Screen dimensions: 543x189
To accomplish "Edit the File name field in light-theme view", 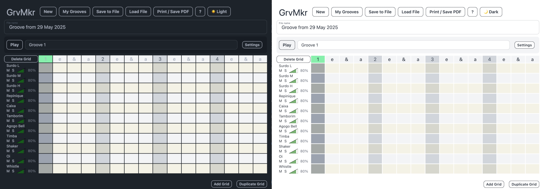I will [x=408, y=27].
